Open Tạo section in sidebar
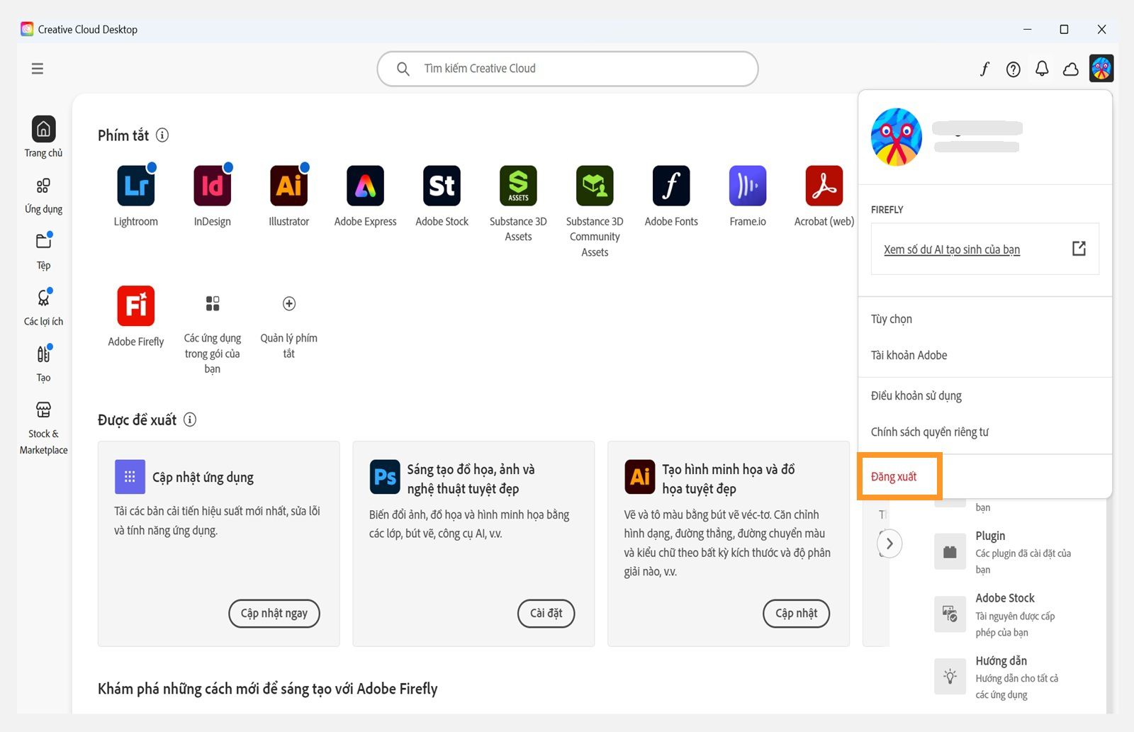 pos(43,363)
